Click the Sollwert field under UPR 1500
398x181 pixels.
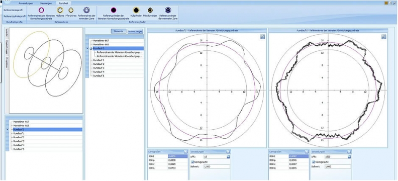click(x=338, y=166)
